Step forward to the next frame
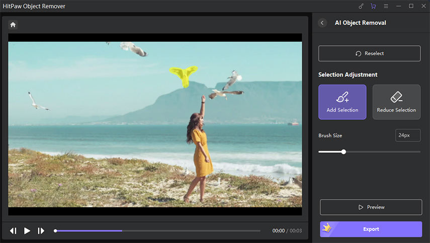The height and width of the screenshot is (243, 430). [x=41, y=231]
